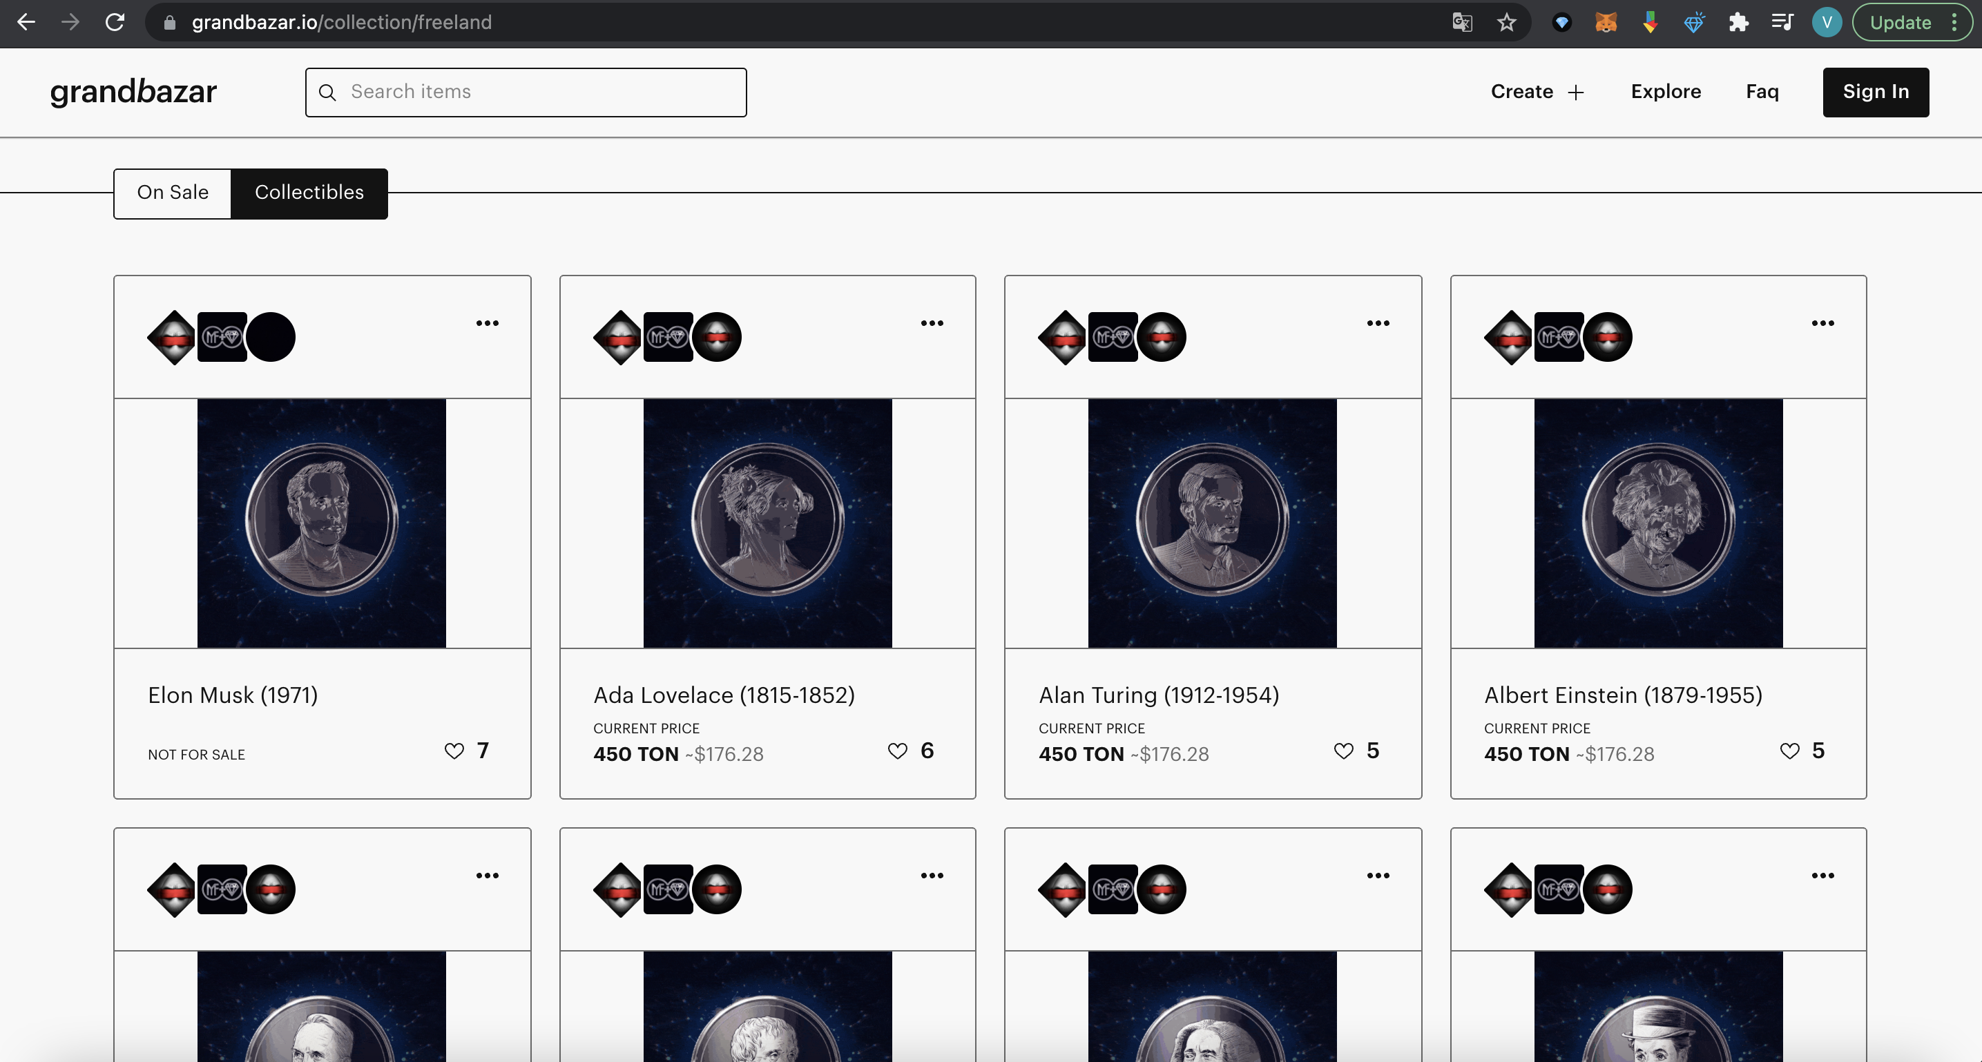Open the Explore page
Viewport: 1982px width, 1062px height.
pos(1666,92)
